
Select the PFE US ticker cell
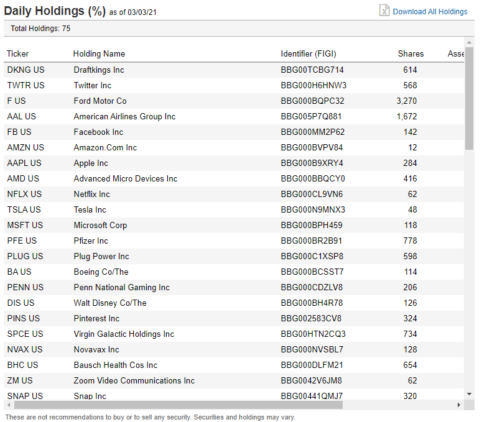22,241
